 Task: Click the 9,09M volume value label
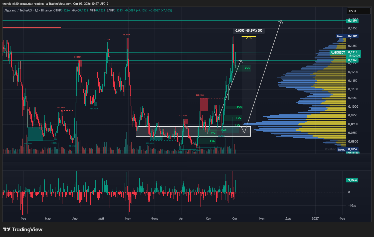point(352,180)
